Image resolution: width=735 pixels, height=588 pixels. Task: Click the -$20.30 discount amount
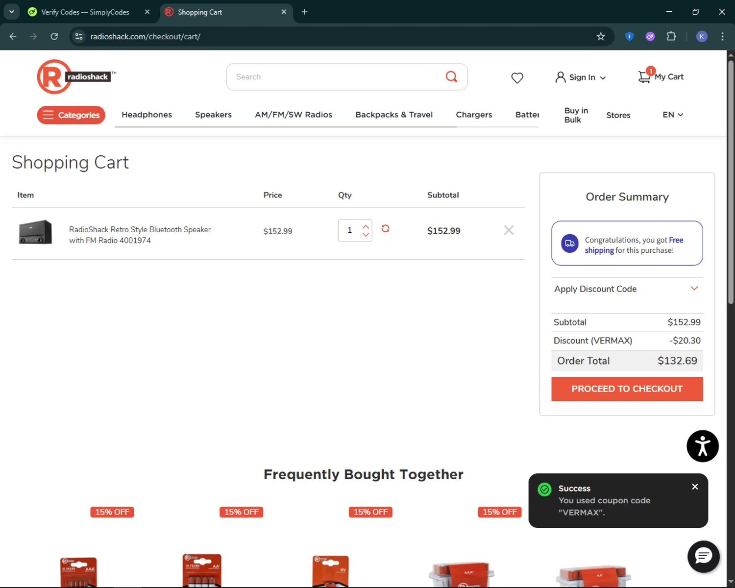click(685, 341)
